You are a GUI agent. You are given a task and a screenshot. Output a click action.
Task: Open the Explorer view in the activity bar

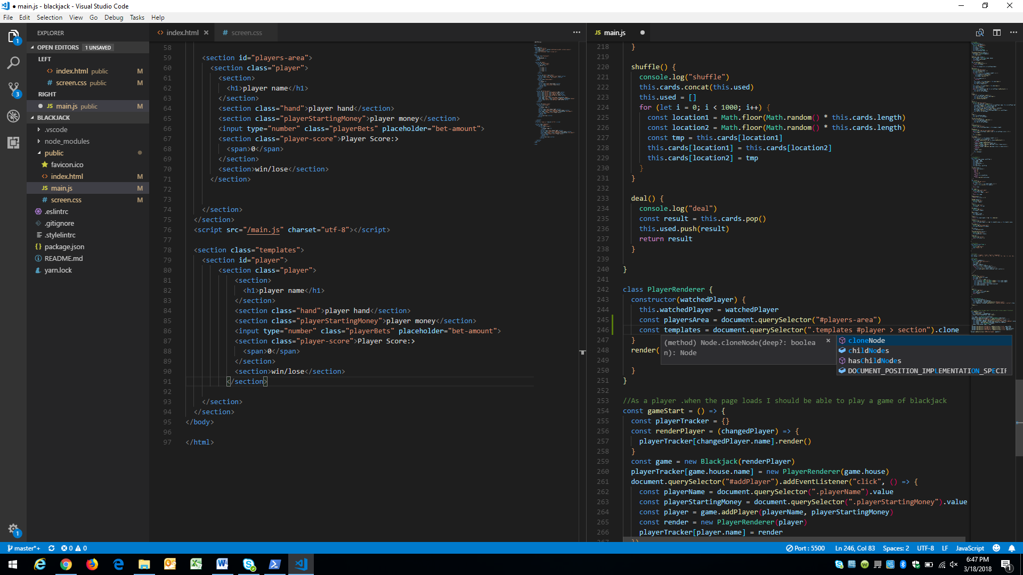coord(13,36)
